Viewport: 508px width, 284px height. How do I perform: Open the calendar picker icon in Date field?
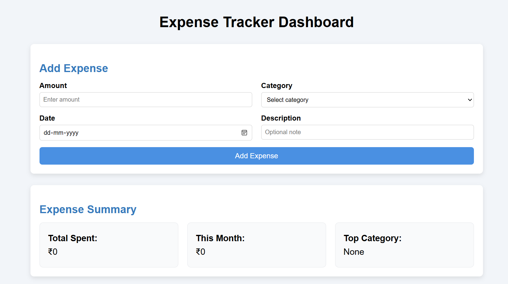click(244, 133)
